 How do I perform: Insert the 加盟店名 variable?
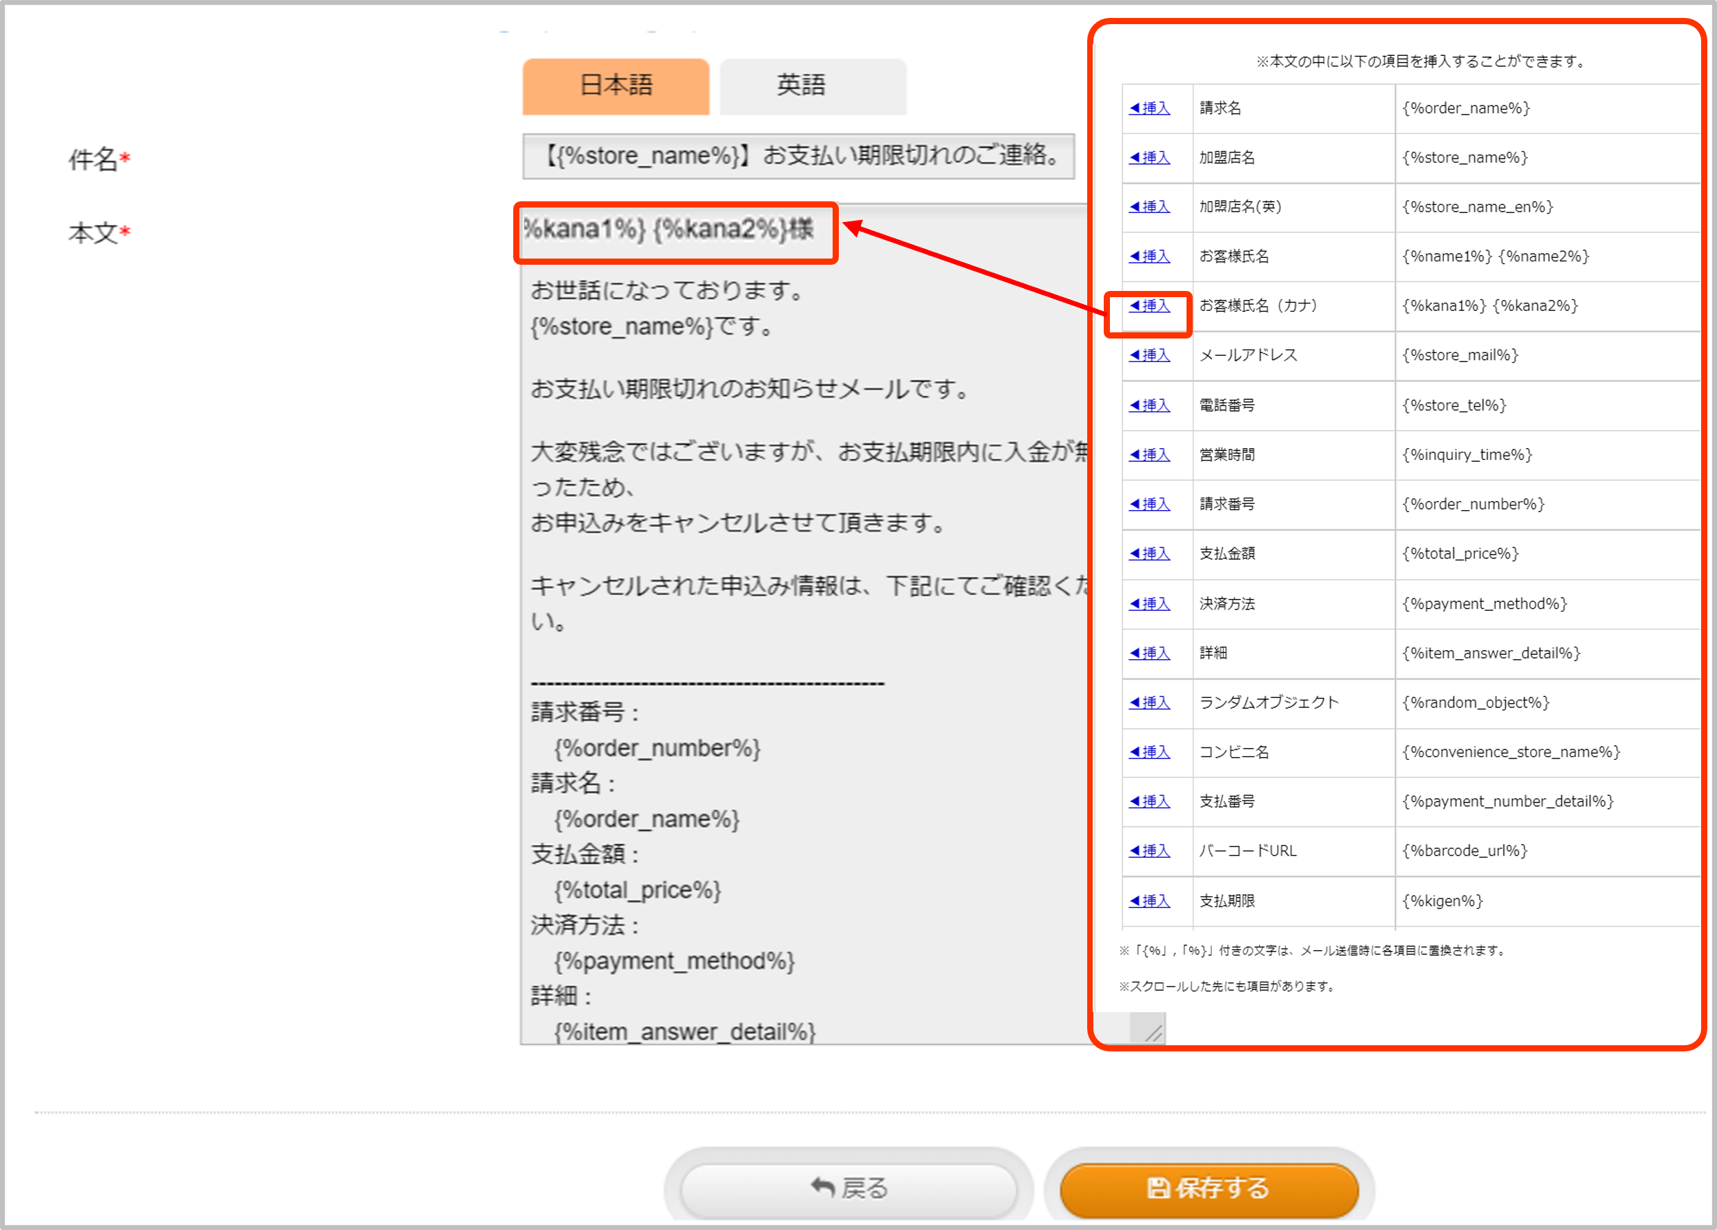point(1149,157)
